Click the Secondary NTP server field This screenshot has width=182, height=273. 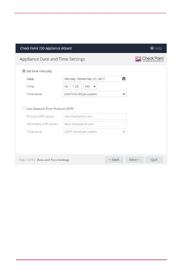pyautogui.click(x=94, y=124)
